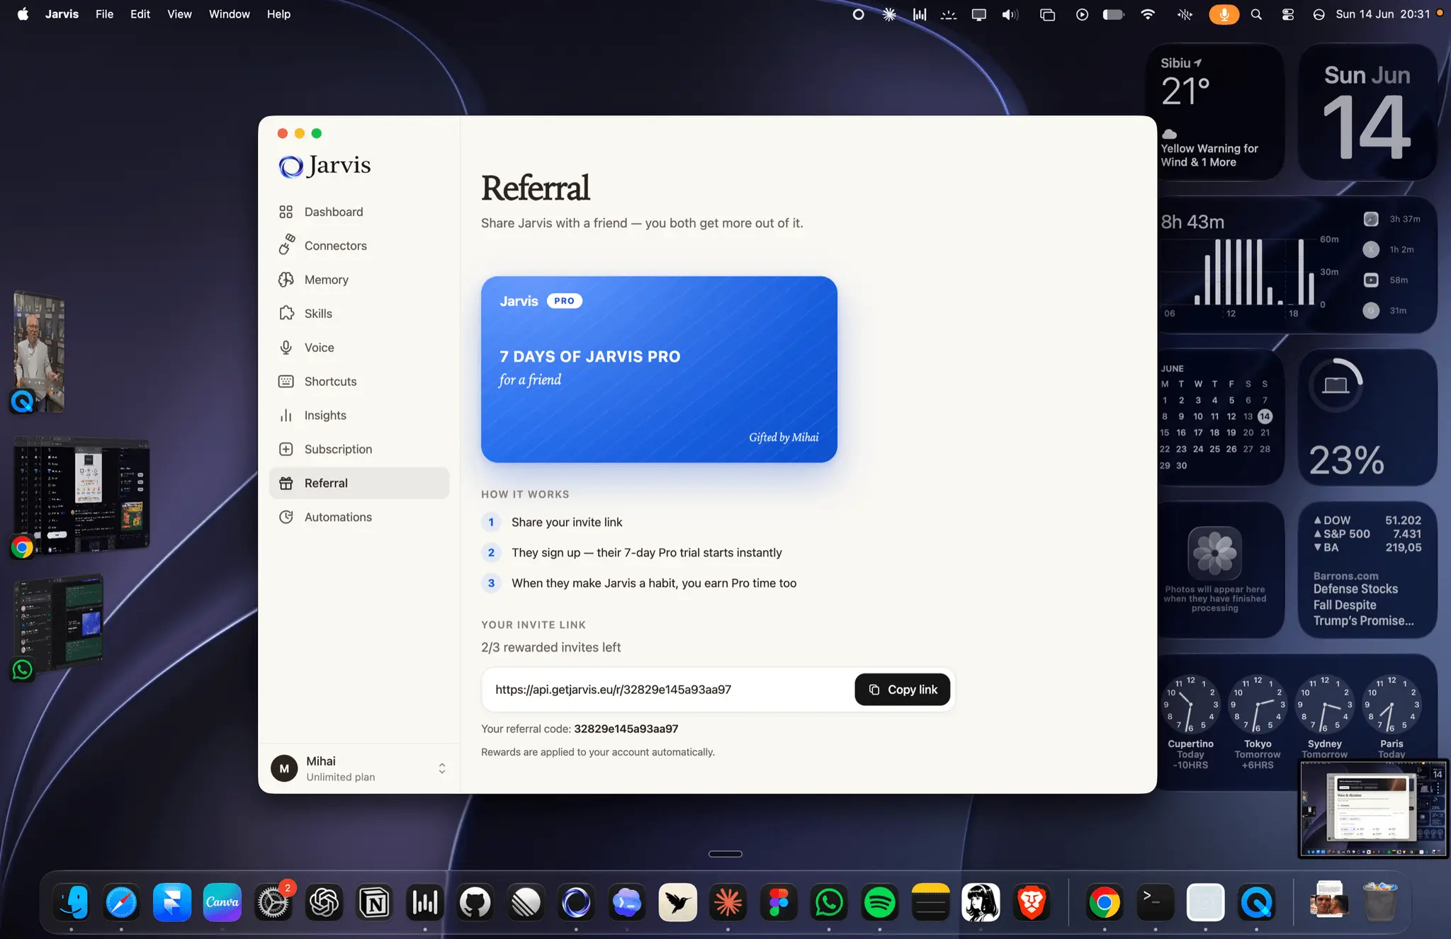Open the Subscription page

[358, 450]
